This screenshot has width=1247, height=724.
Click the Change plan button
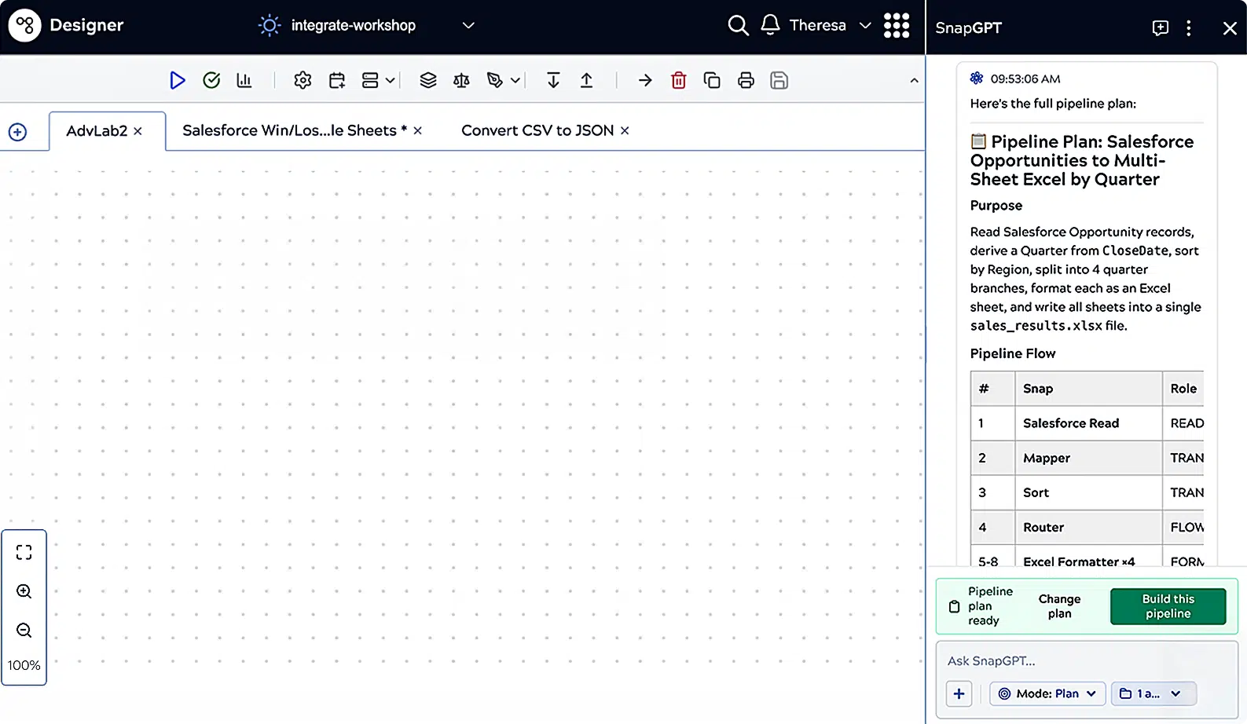1059,606
